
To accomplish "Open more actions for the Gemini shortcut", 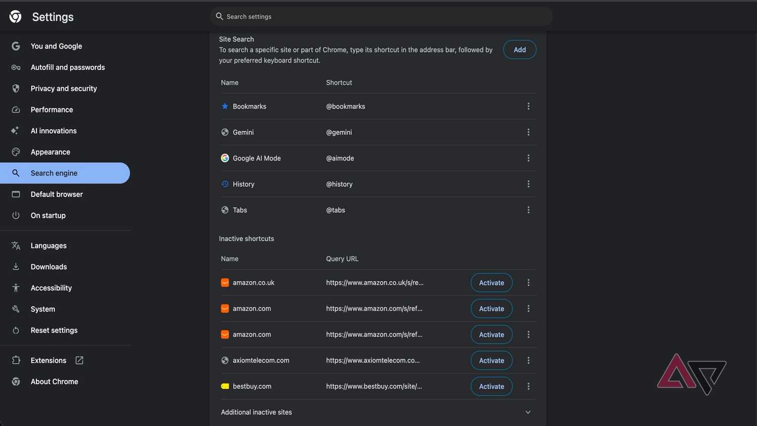I will 528,132.
